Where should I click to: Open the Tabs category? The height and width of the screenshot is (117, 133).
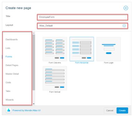pyautogui.click(x=8, y=91)
